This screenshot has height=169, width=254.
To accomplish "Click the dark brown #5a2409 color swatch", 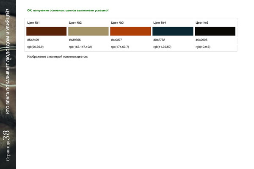I will 46,31.
